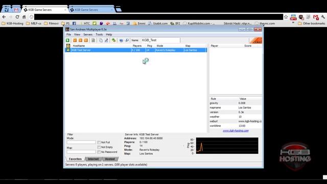Switch to the Internet tab

click(x=93, y=159)
